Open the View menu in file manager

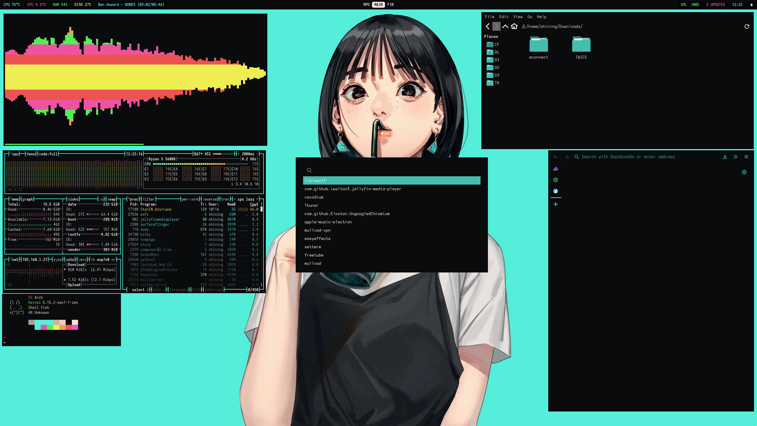518,17
